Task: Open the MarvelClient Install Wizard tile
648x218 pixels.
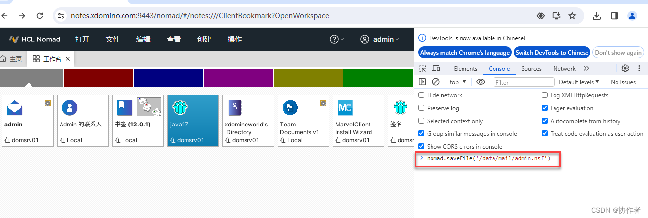Action: point(359,121)
